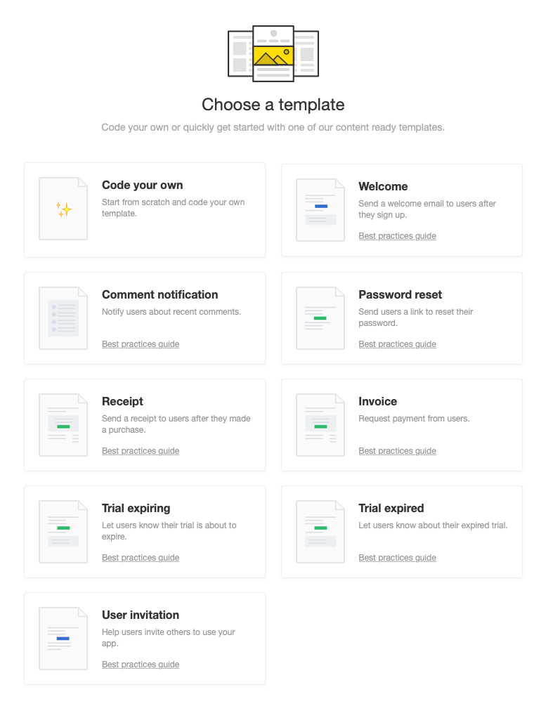Select the Comment notification template card
This screenshot has width=546, height=706.
point(144,318)
